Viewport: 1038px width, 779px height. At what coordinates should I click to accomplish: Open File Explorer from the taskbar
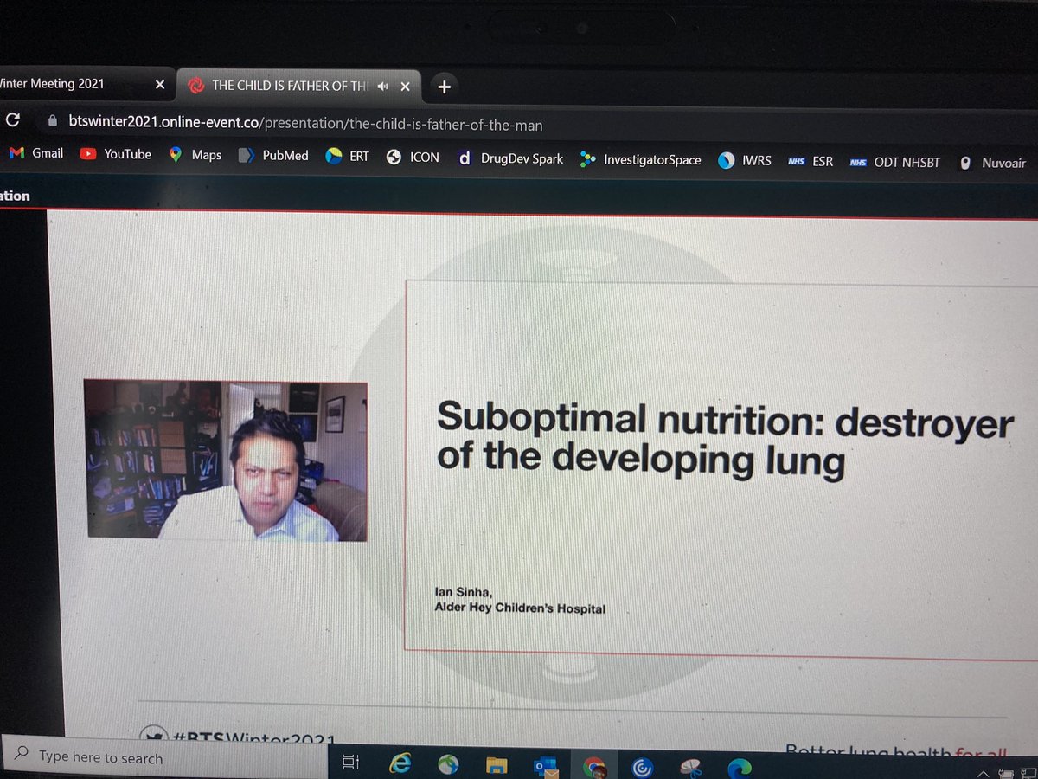pos(496,765)
